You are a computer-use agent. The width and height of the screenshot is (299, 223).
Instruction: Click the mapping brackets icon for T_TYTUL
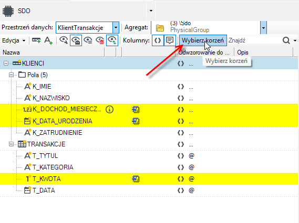(x=181, y=156)
